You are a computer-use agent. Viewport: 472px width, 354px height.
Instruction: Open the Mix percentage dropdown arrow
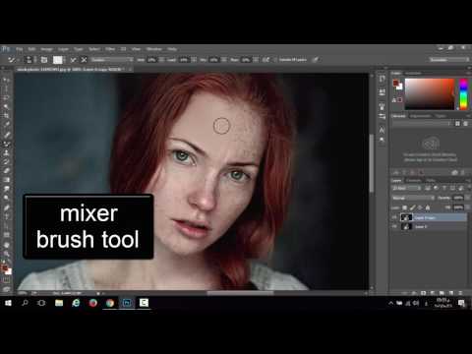tap(224, 60)
